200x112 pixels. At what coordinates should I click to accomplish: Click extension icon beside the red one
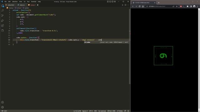click(184, 6)
